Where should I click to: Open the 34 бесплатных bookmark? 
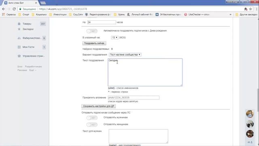pyautogui.click(x=168, y=15)
